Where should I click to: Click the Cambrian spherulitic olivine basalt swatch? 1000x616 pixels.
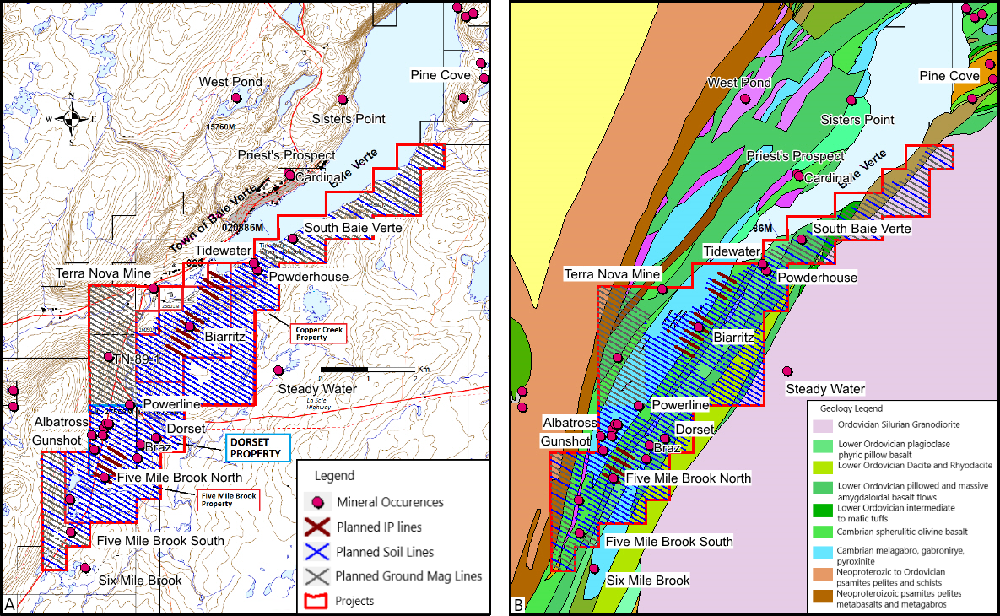[823, 532]
